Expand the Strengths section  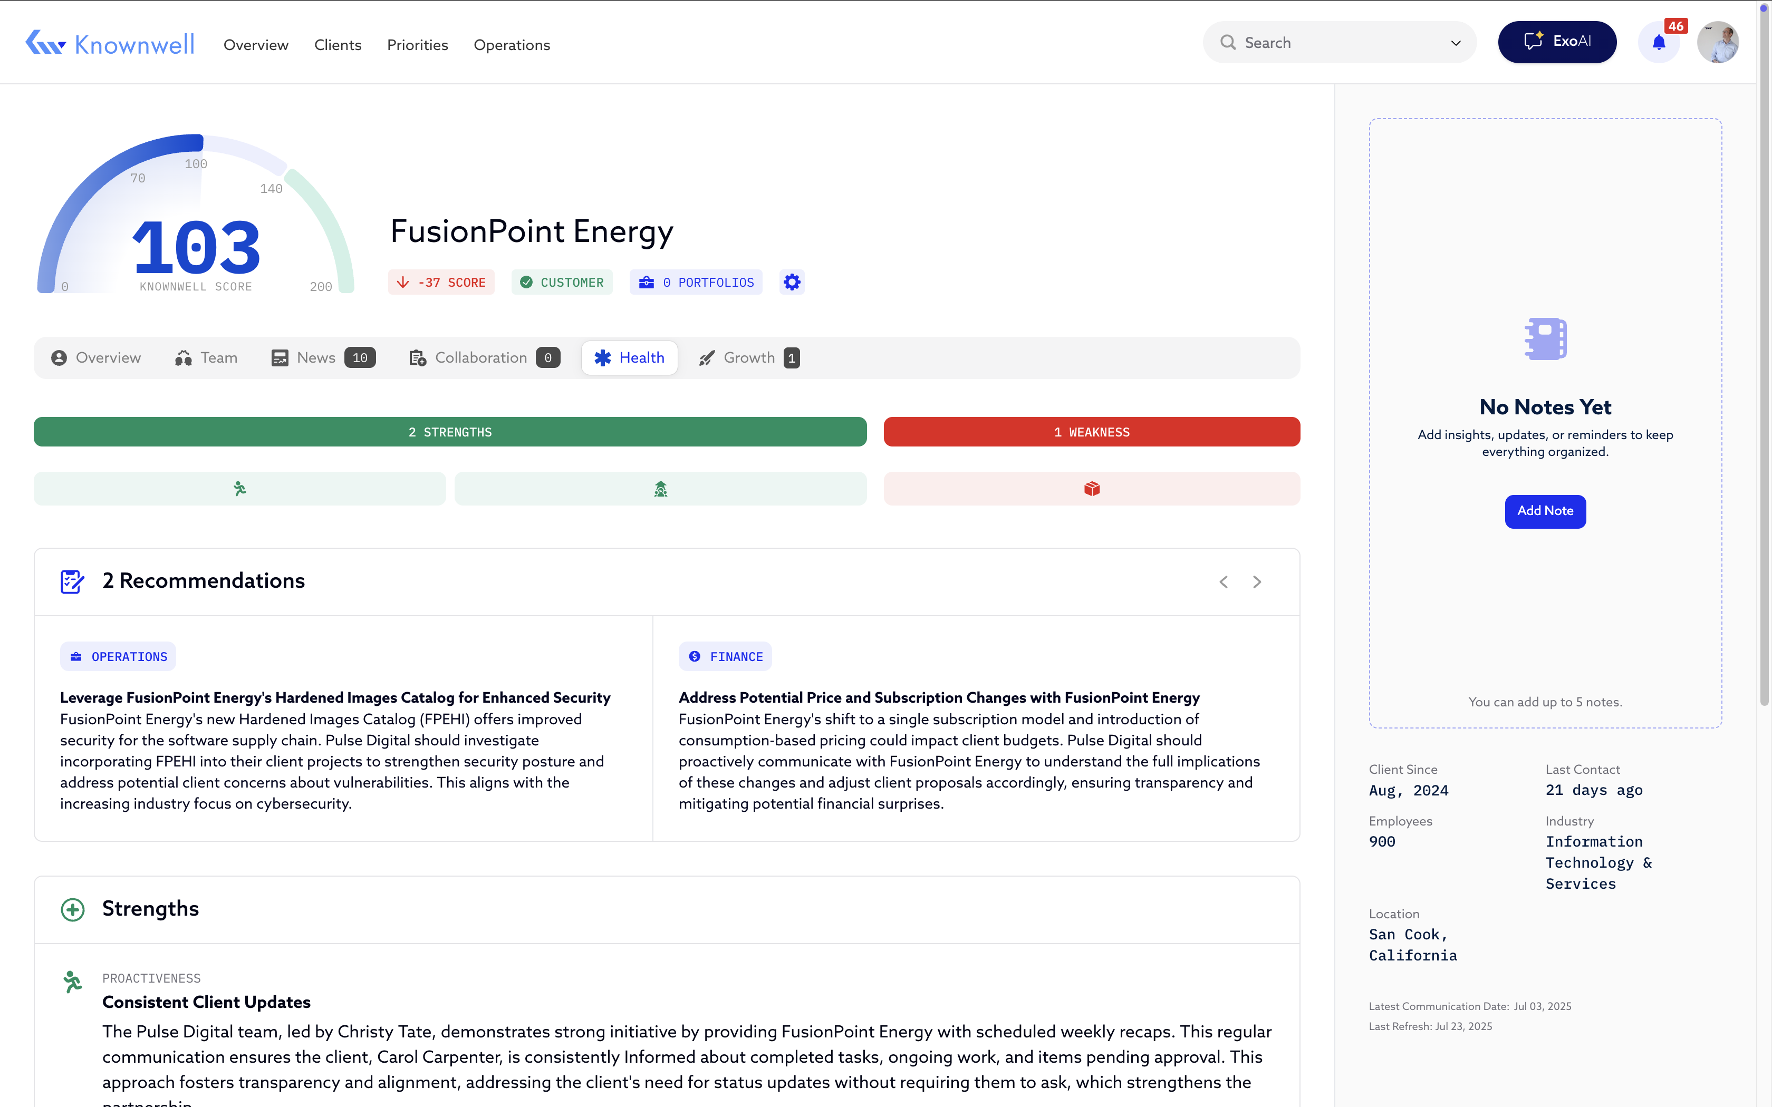tap(72, 909)
